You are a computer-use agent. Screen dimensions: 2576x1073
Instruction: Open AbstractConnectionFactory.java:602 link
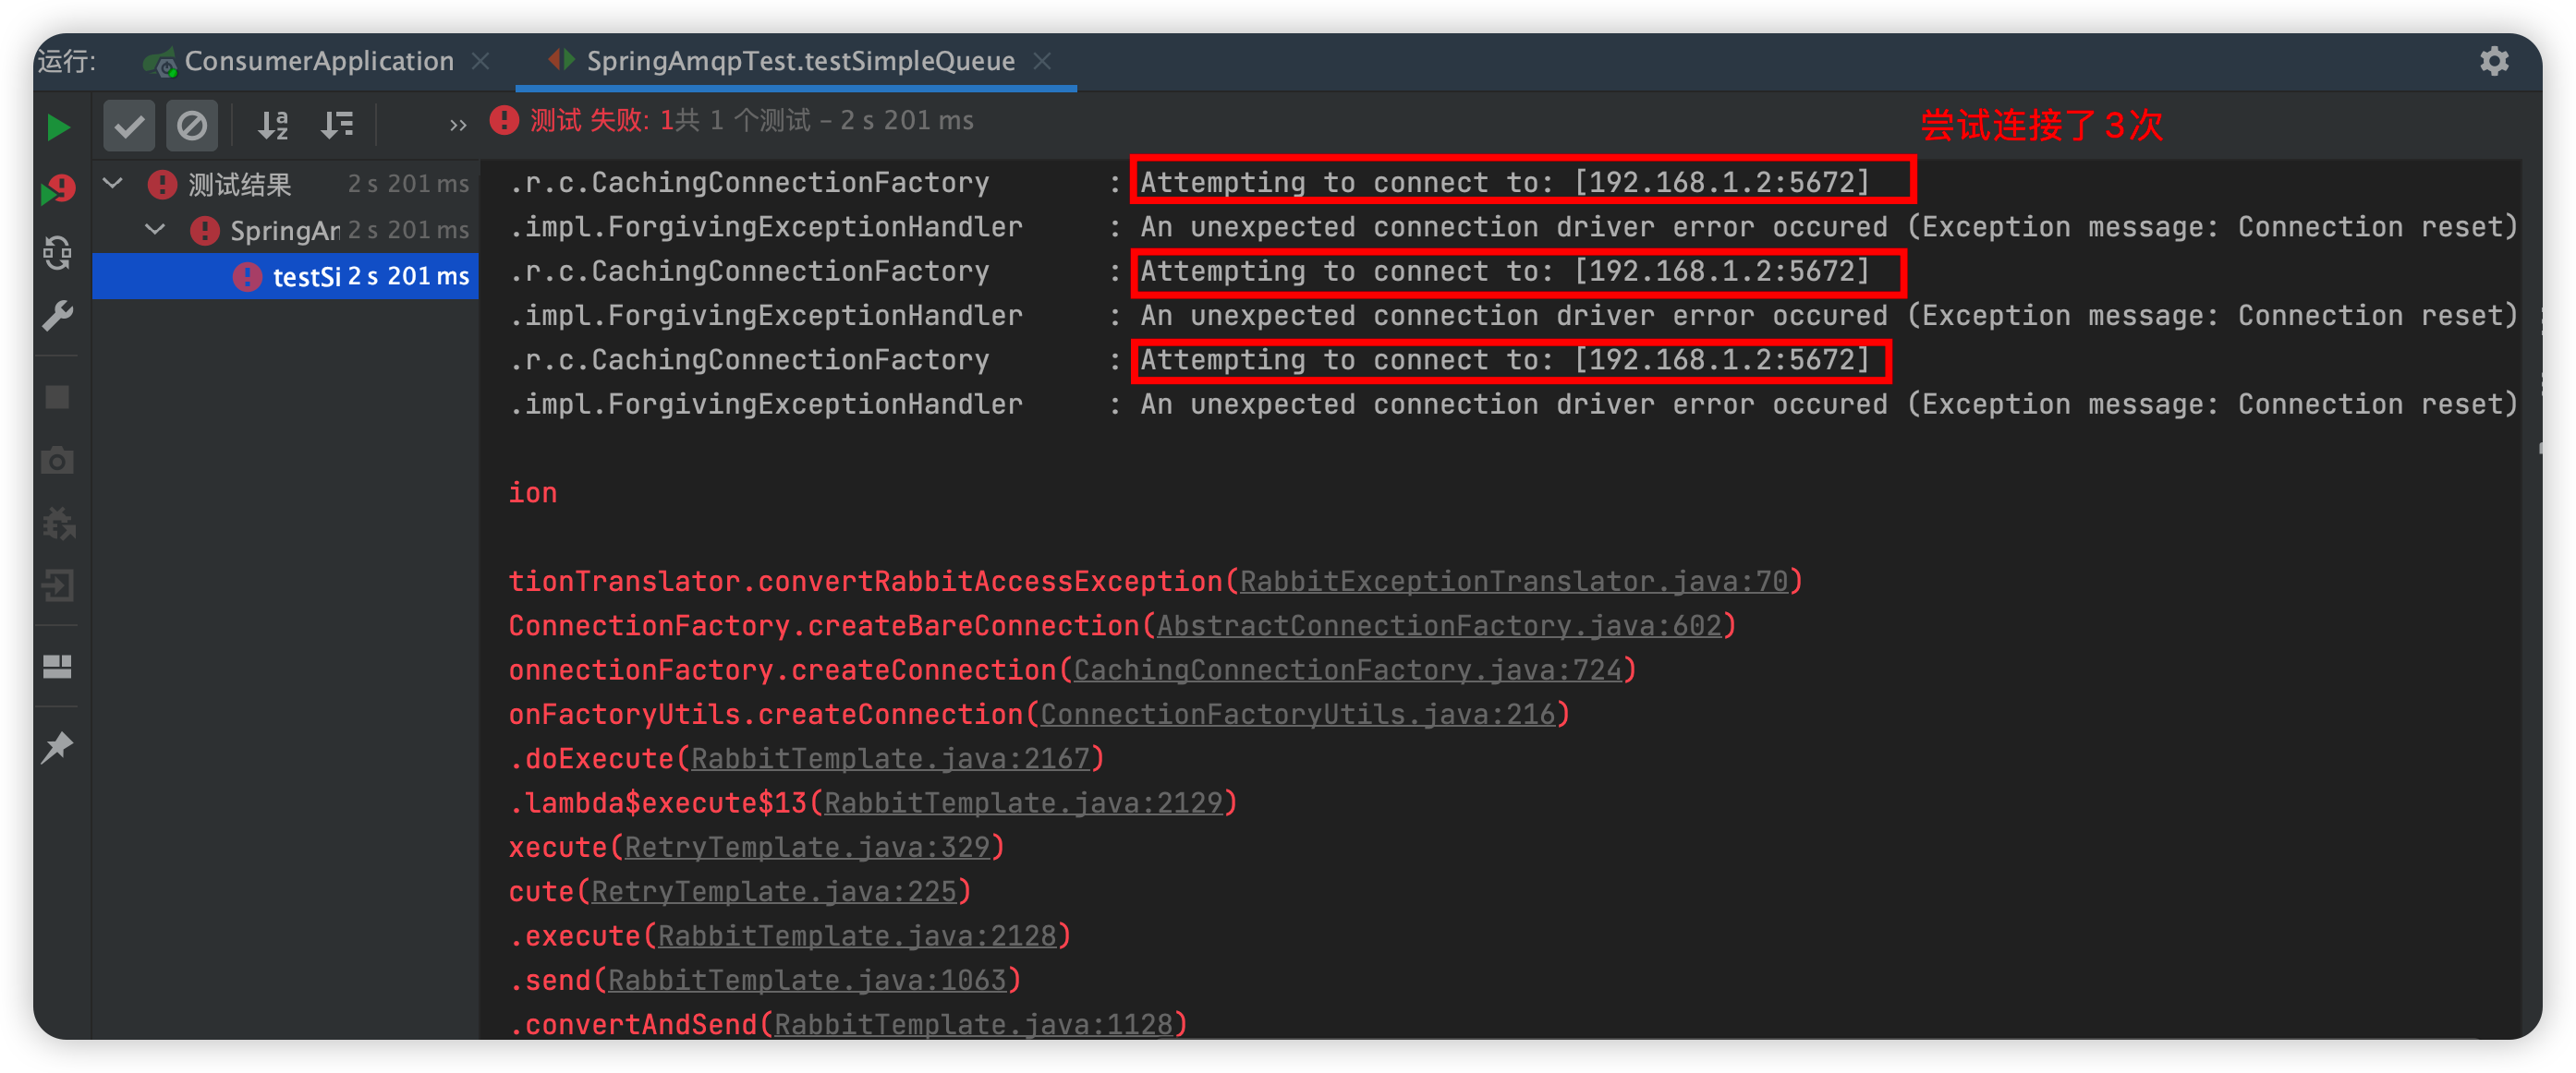click(1439, 625)
